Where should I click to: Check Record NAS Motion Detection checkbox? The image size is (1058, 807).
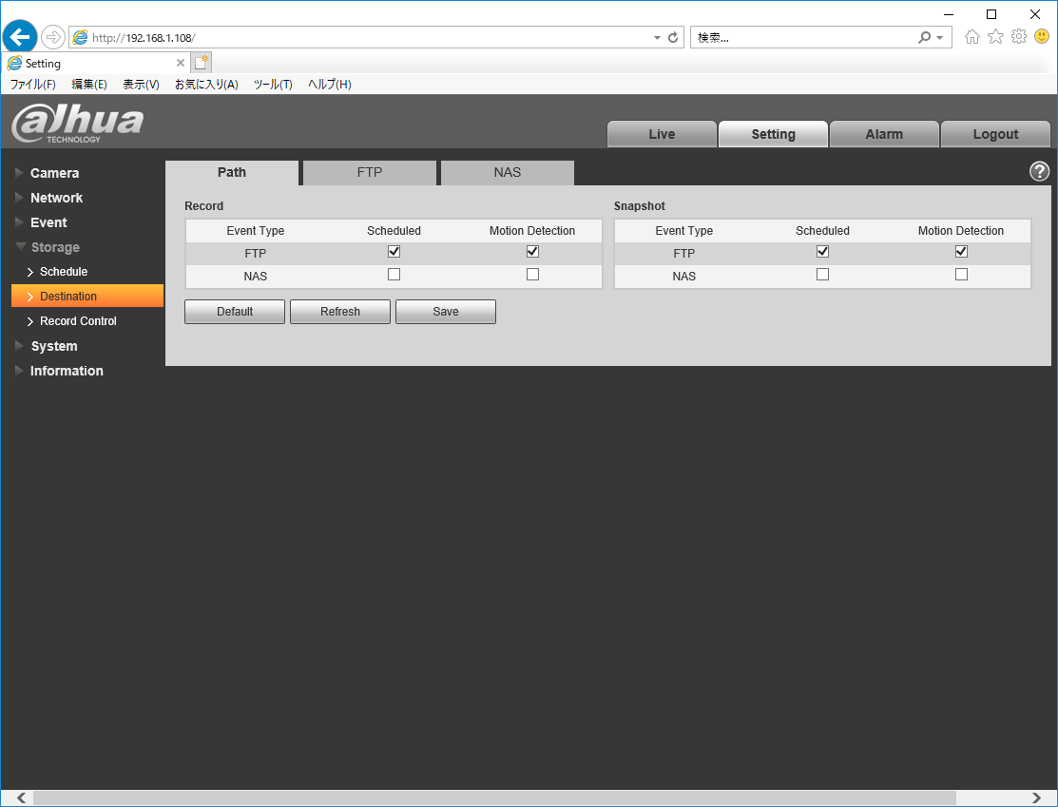(x=532, y=275)
